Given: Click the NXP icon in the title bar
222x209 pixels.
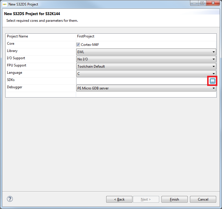Looking at the screenshot, I should point(5,4).
